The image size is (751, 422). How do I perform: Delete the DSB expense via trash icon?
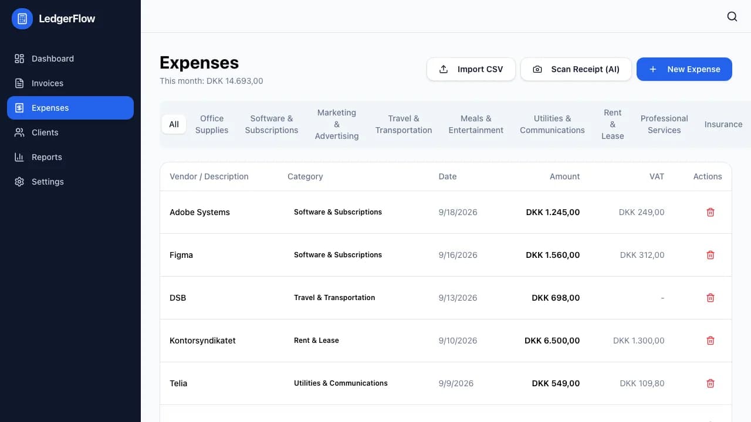[x=711, y=298]
